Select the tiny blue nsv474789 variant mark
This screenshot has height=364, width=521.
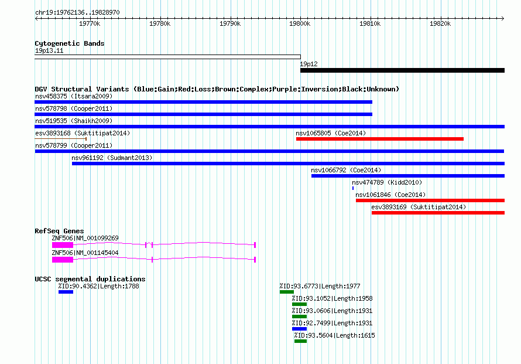click(353, 188)
